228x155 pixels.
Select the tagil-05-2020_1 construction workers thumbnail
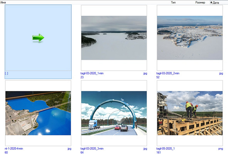click(x=190, y=113)
